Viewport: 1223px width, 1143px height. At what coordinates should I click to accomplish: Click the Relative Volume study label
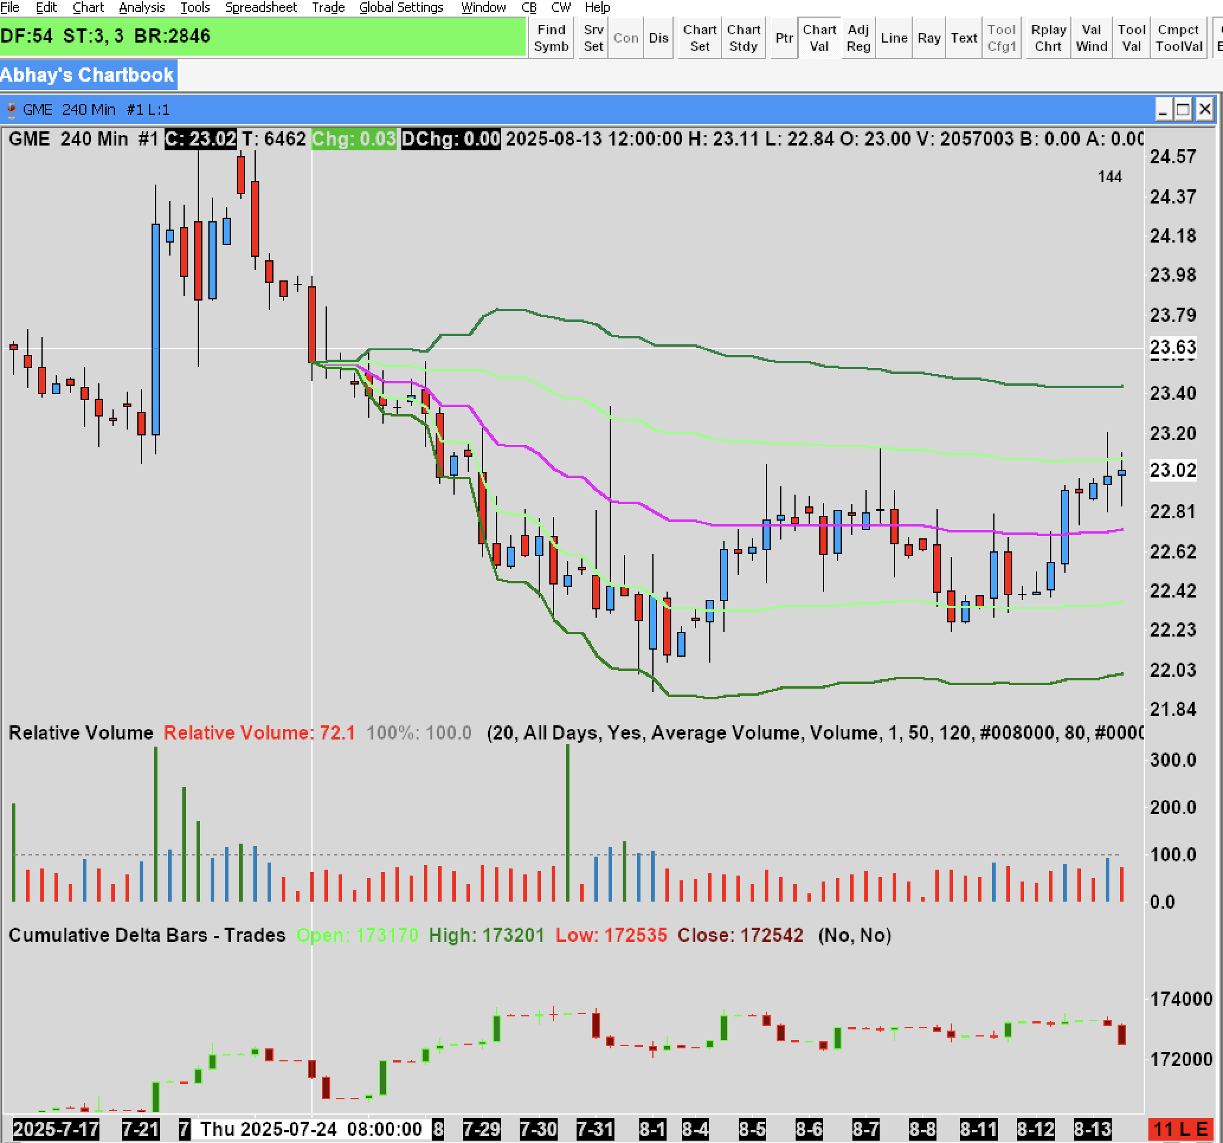pyautogui.click(x=81, y=733)
